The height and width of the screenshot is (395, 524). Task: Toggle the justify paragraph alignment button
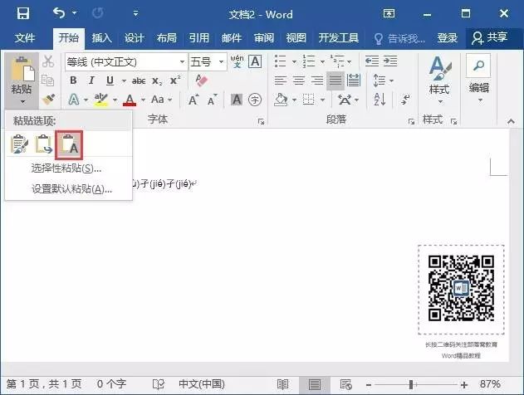(x=335, y=80)
